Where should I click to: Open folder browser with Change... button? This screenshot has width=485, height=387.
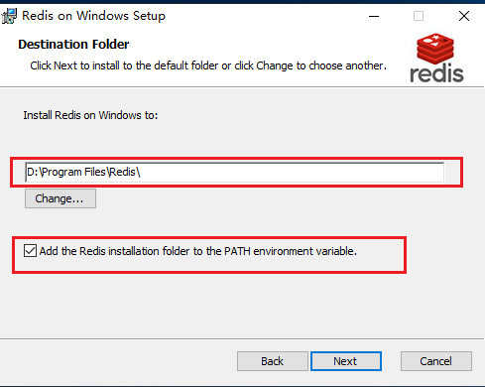point(61,198)
